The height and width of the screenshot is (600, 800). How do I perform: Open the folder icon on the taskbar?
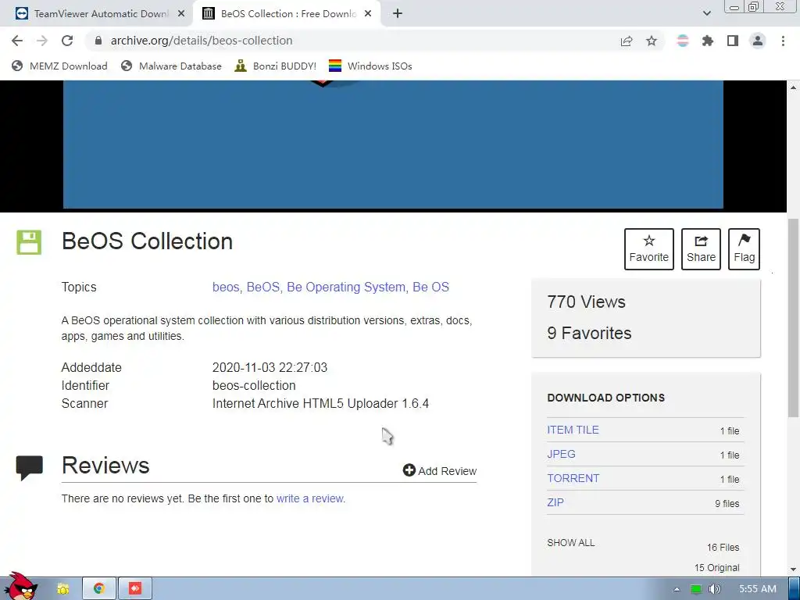pos(62,589)
